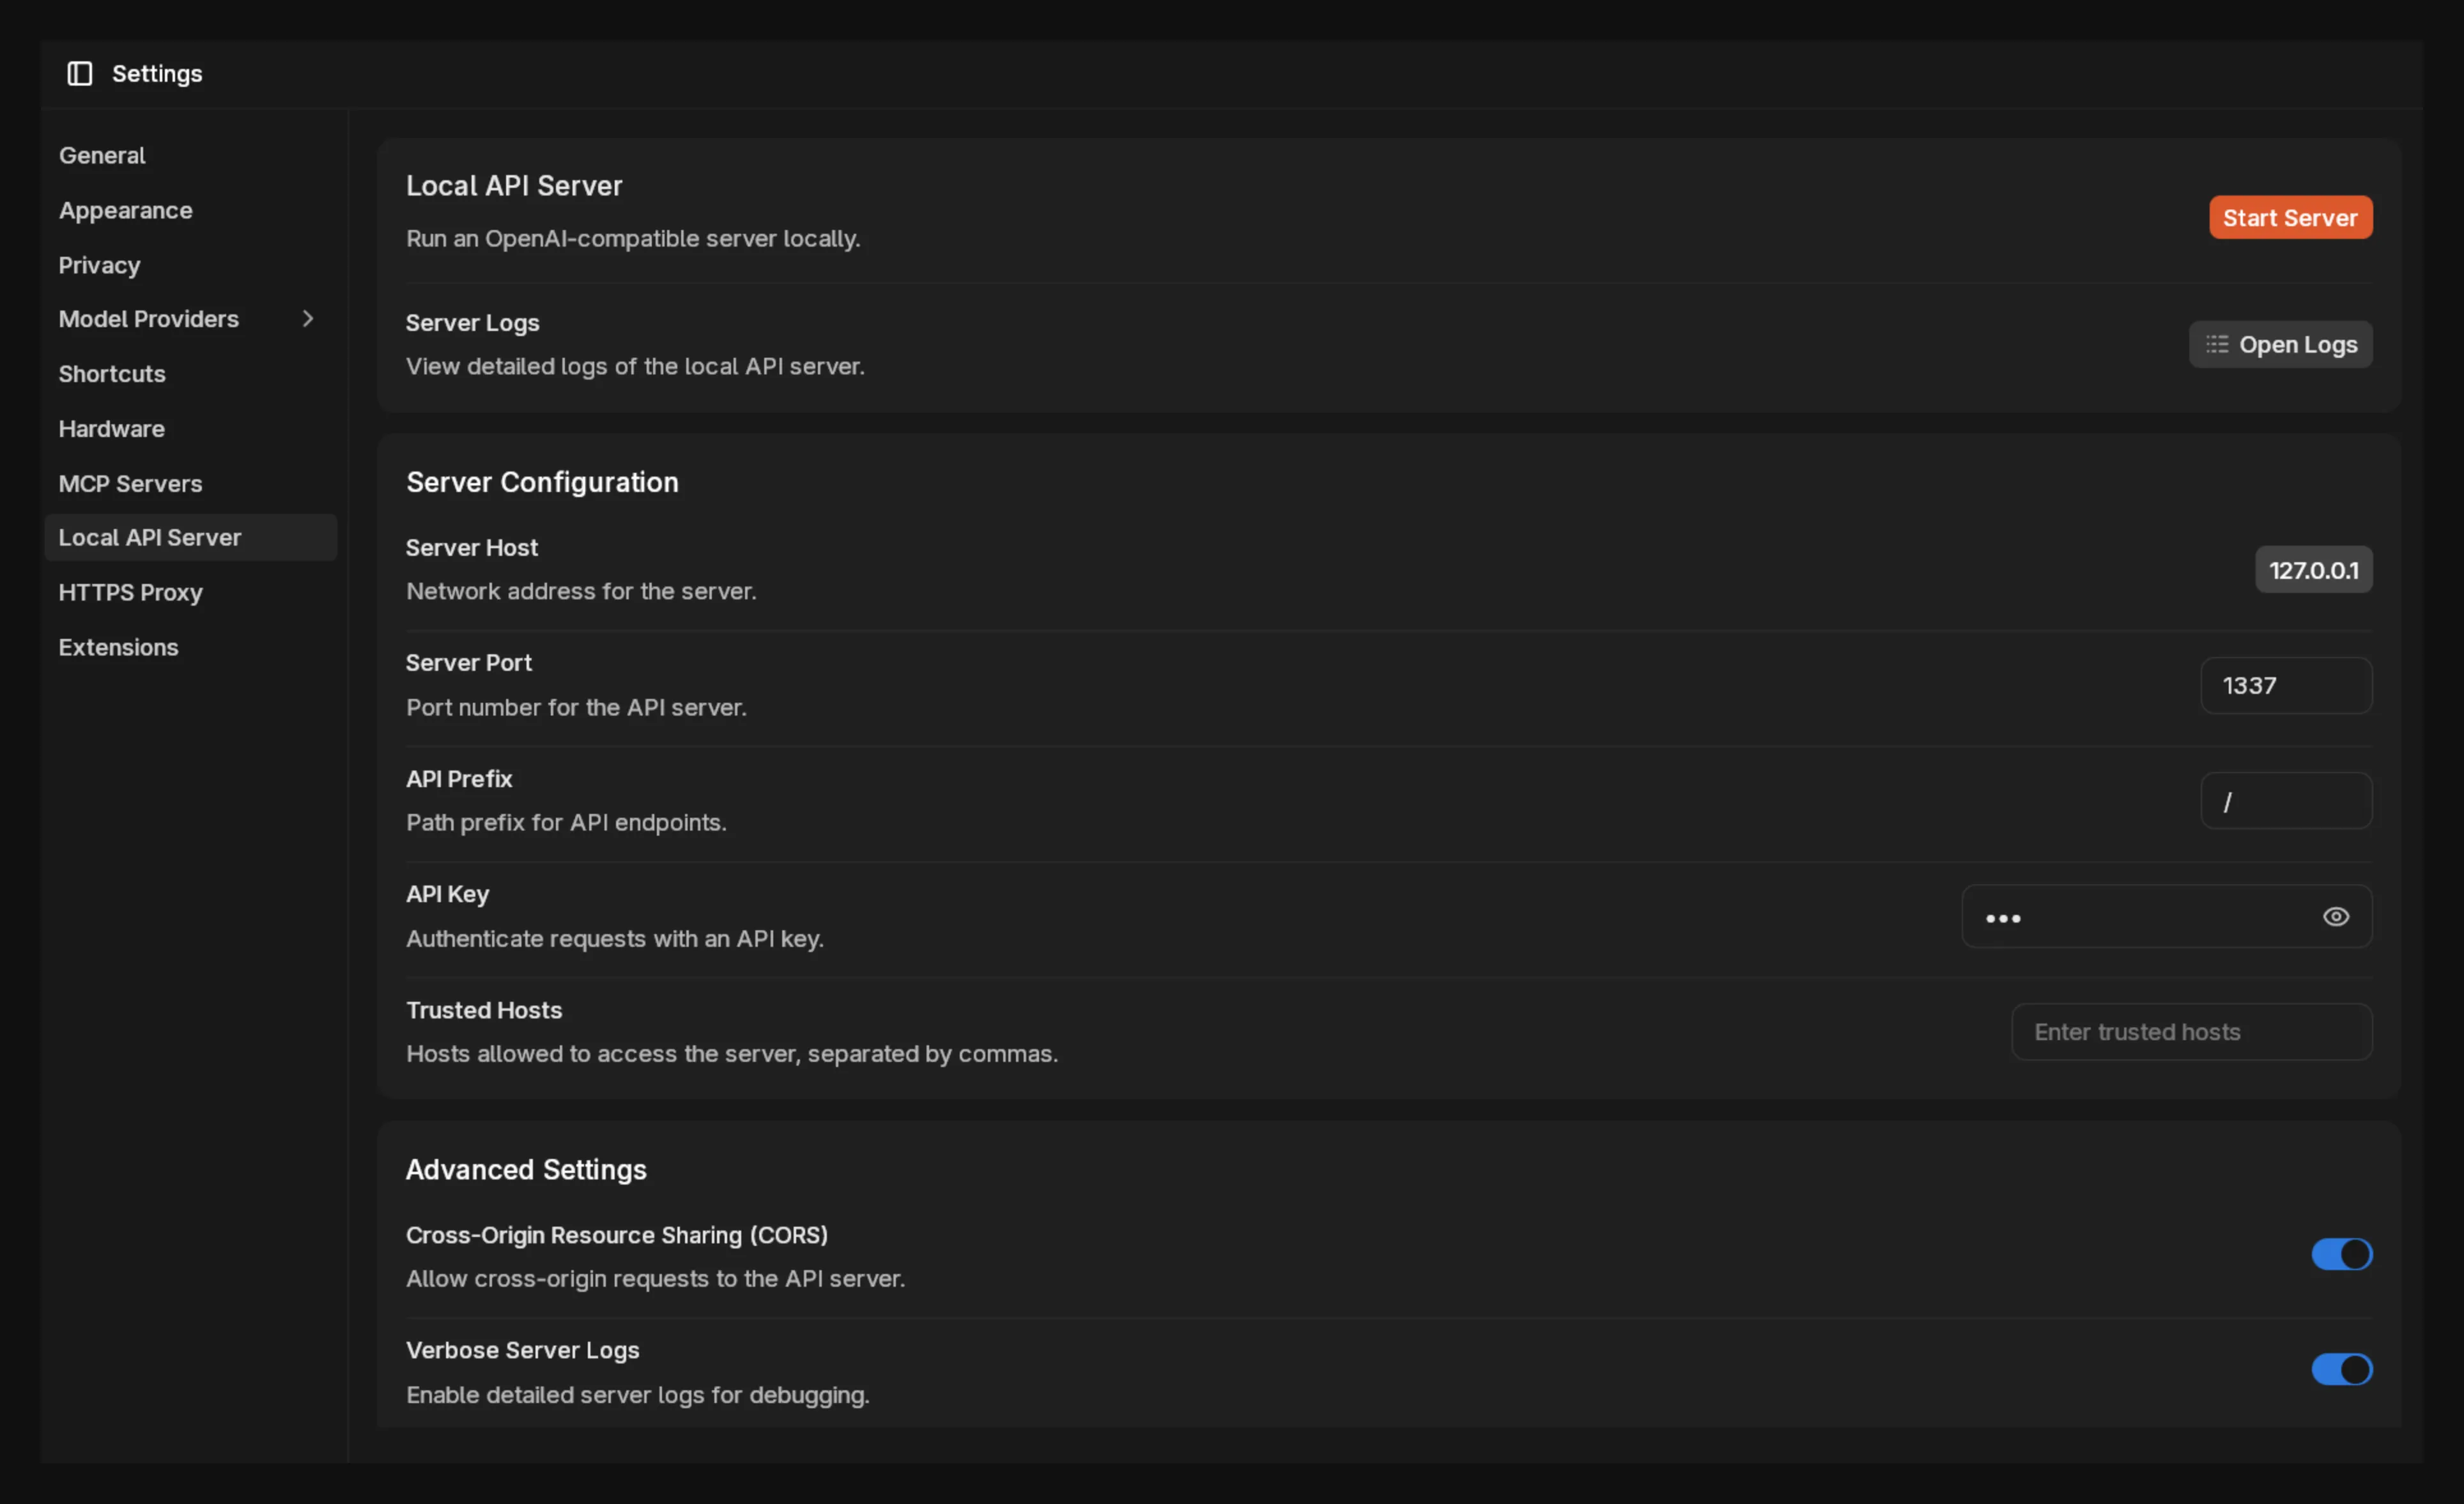Image resolution: width=2464 pixels, height=1504 pixels.
Task: Open the Extensions settings page
Action: point(118,647)
